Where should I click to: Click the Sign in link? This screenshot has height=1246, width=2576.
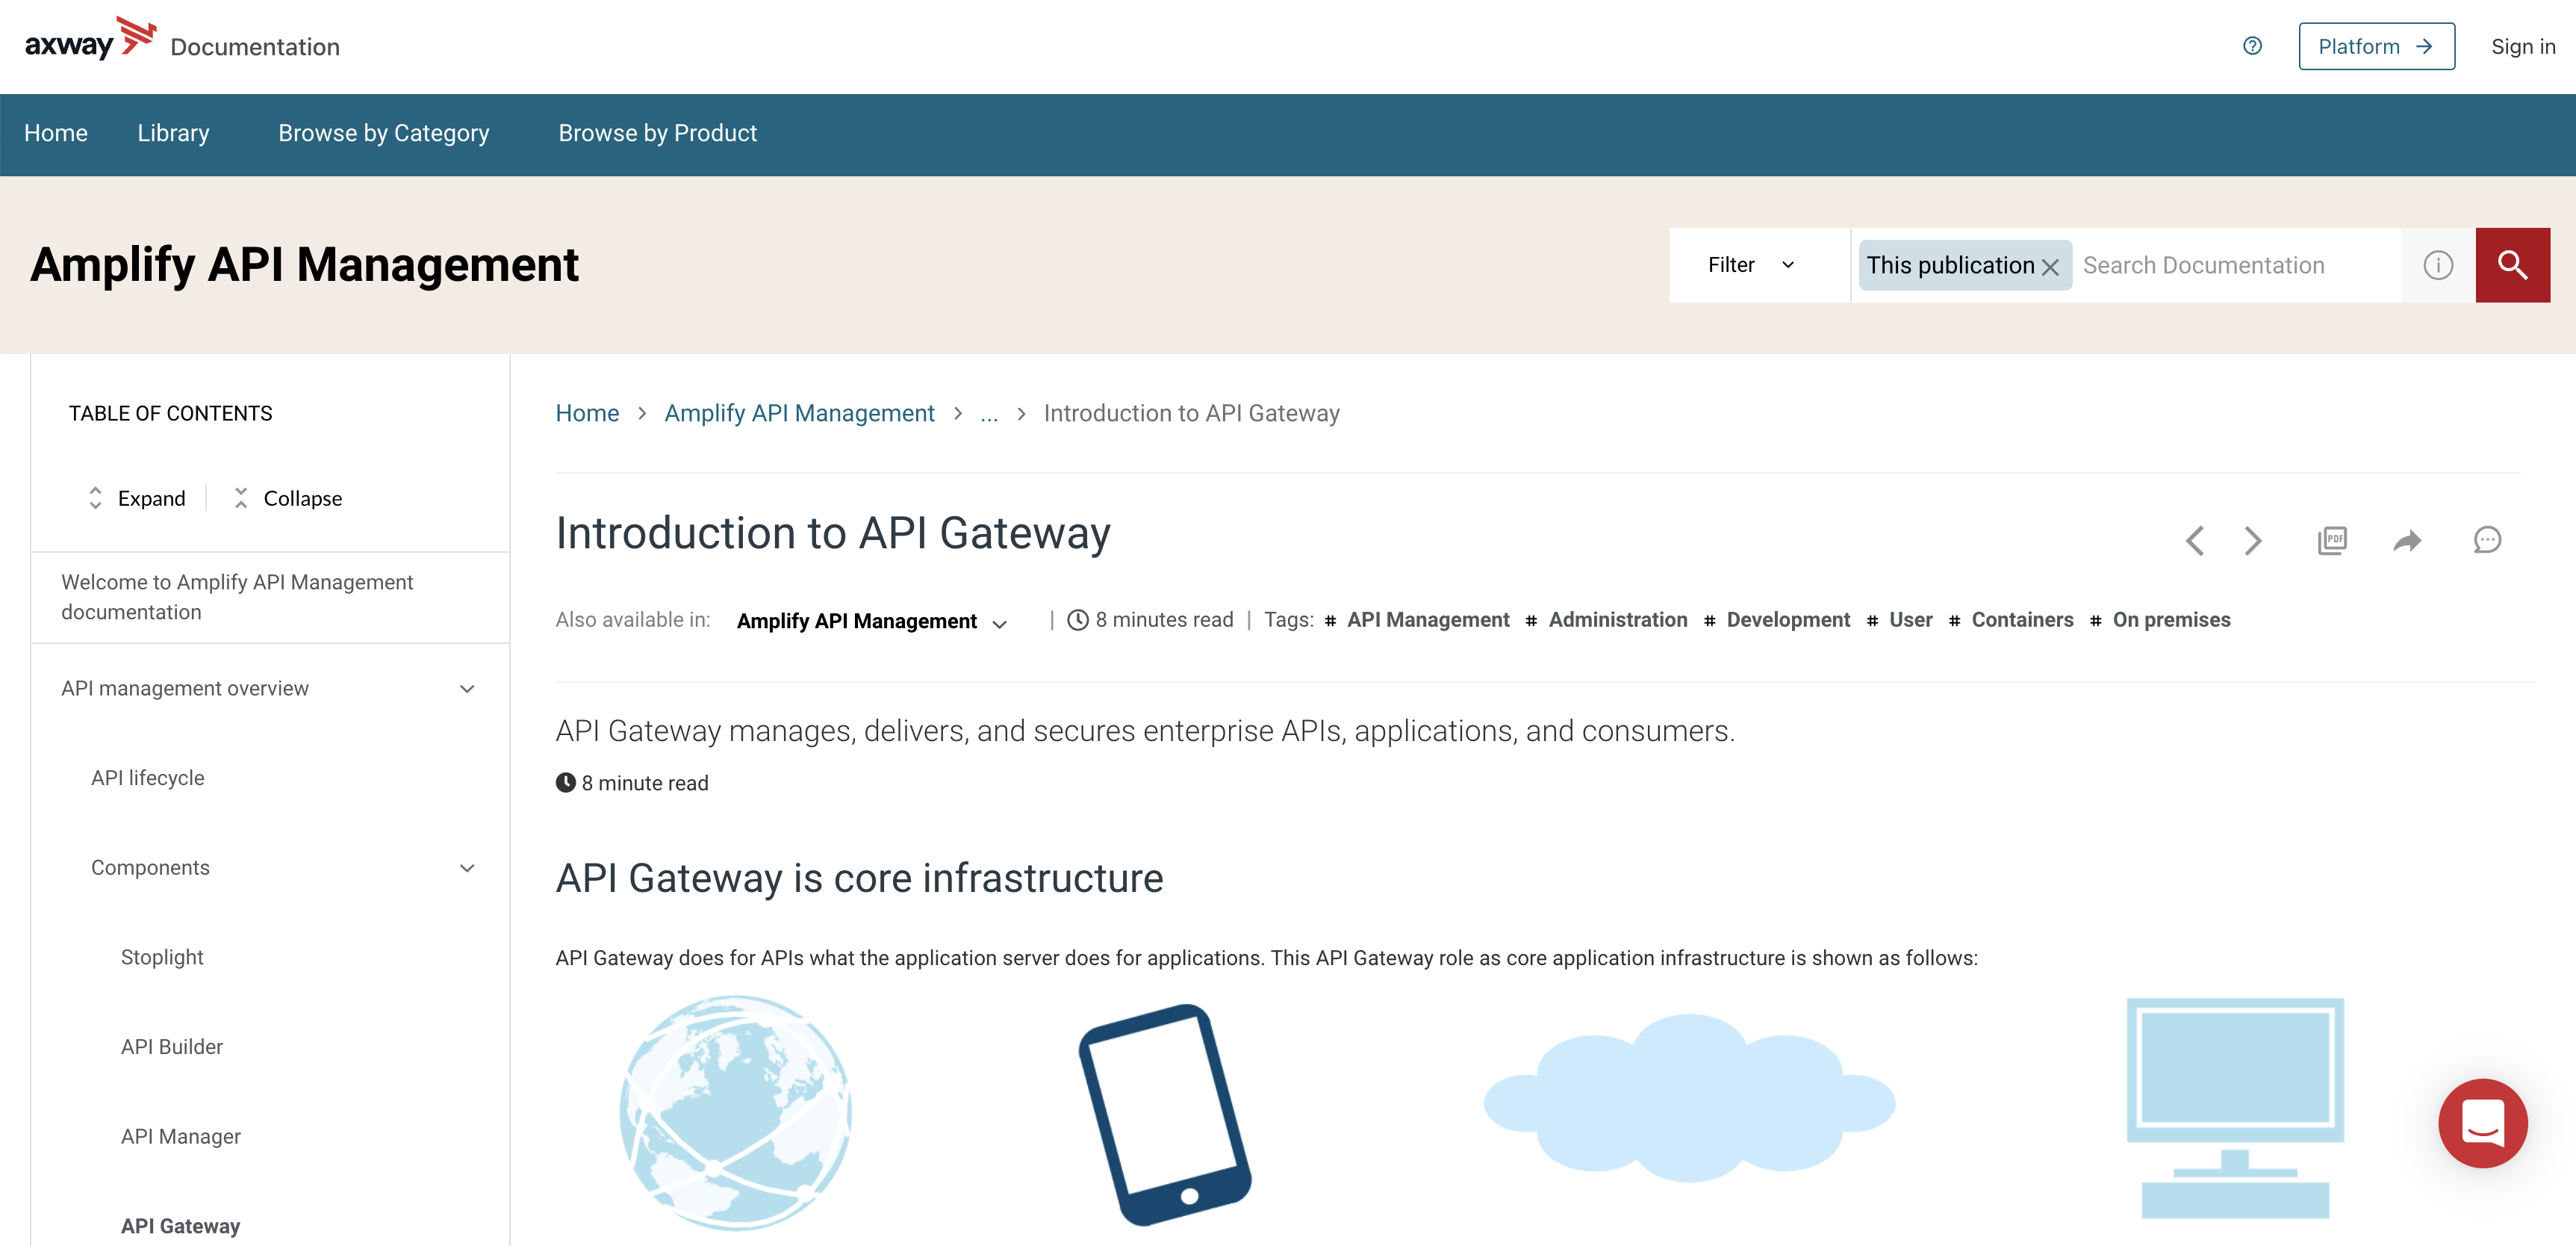pyautogui.click(x=2522, y=46)
